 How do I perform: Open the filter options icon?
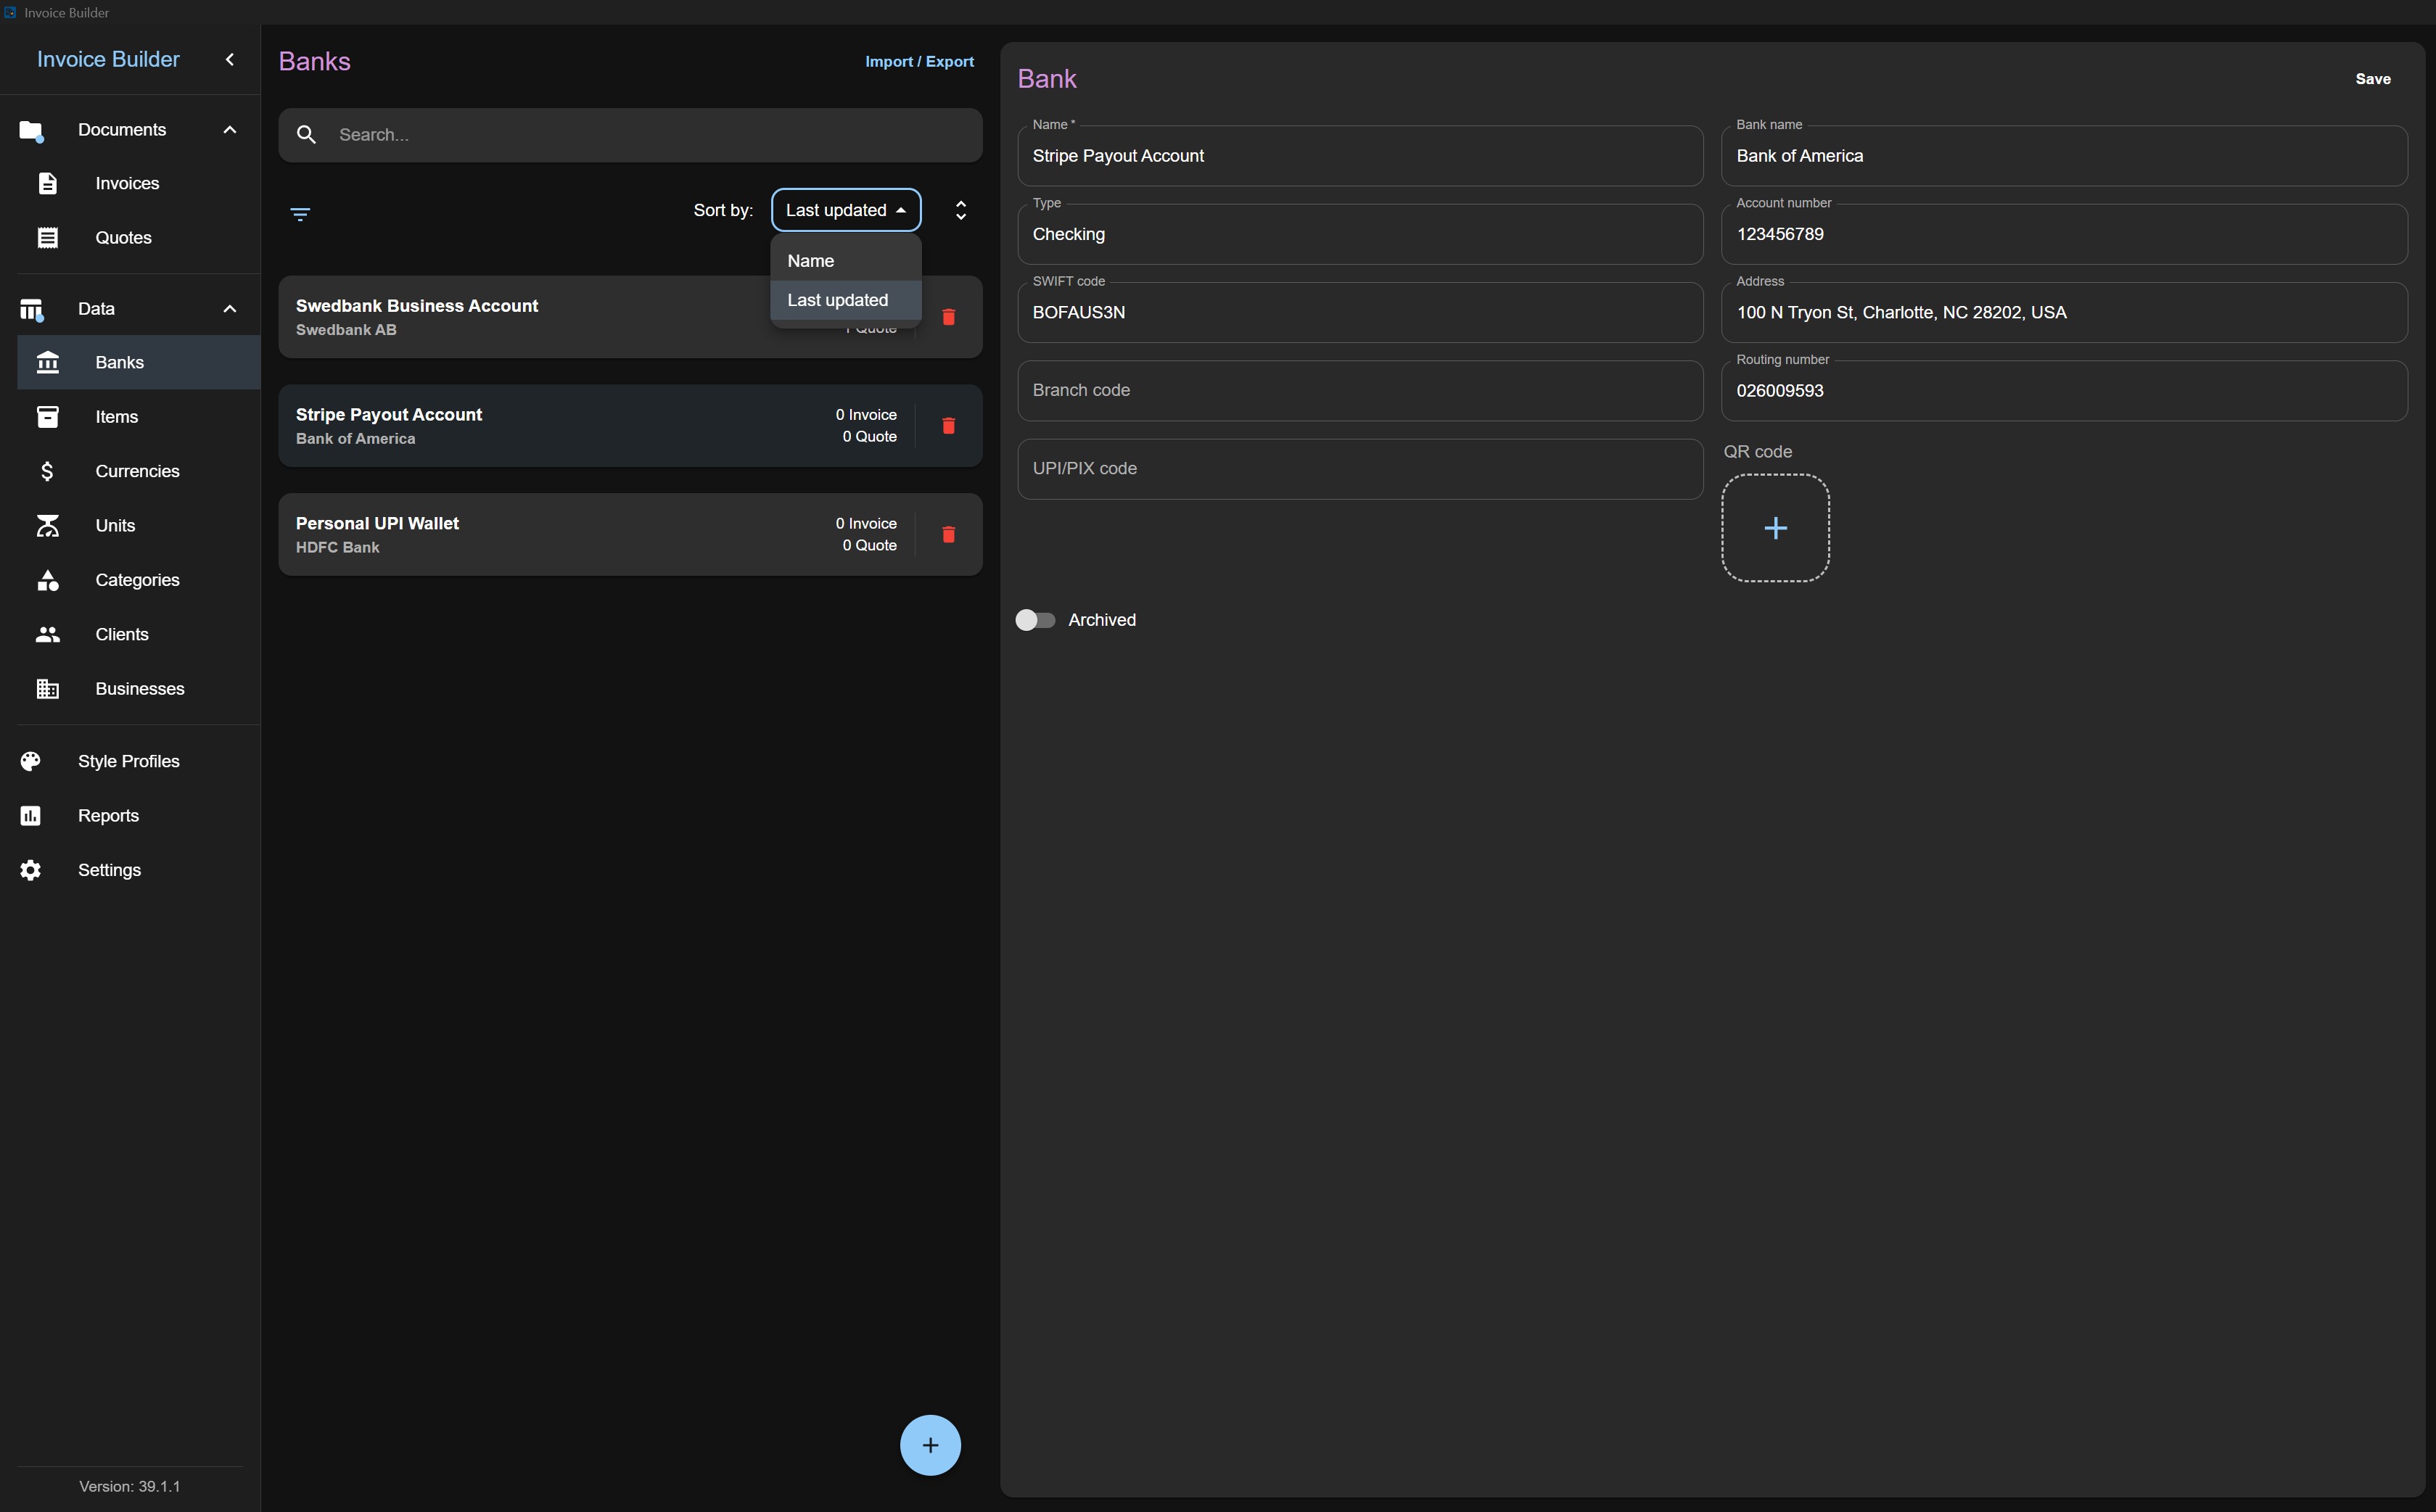pos(300,214)
